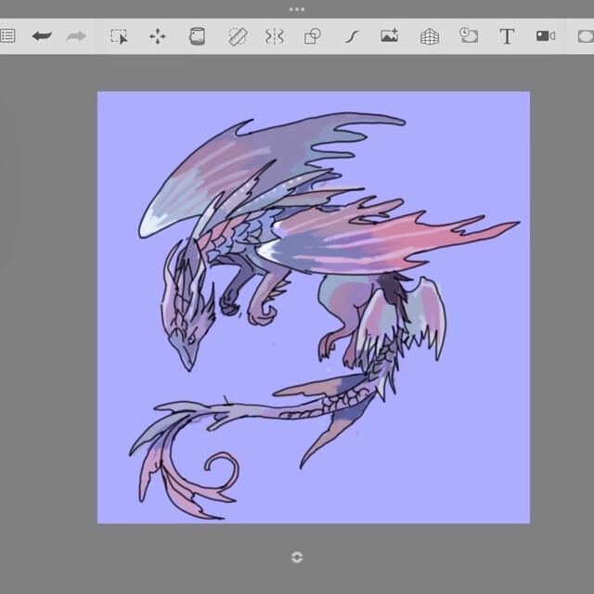
Task: Open the Draw Shapes tool
Action: 313,36
